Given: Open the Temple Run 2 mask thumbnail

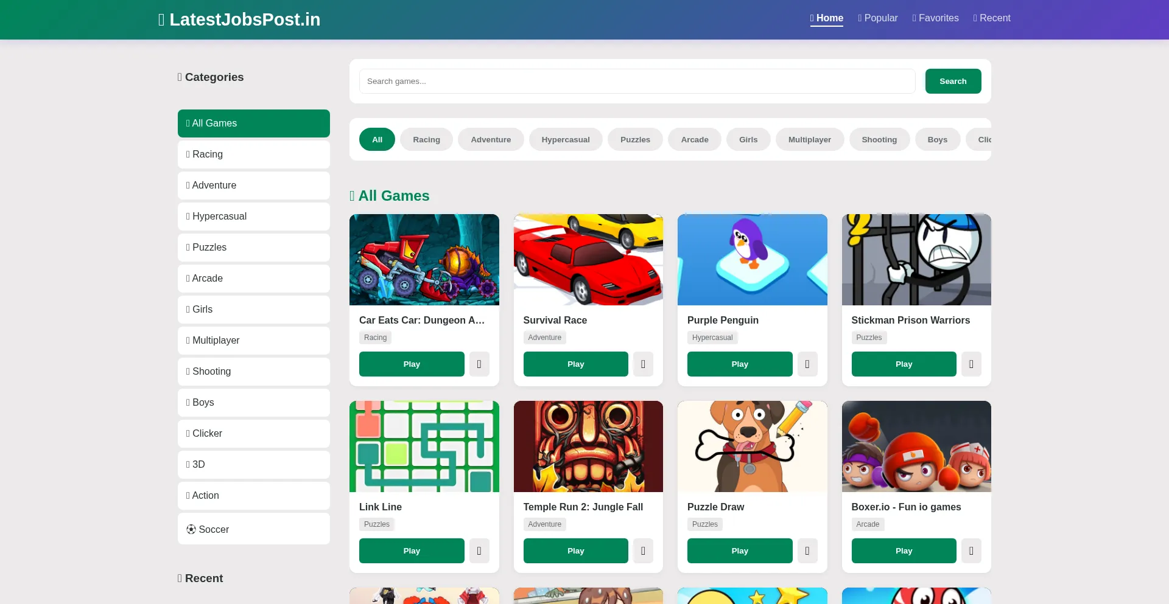Looking at the screenshot, I should click(588, 446).
